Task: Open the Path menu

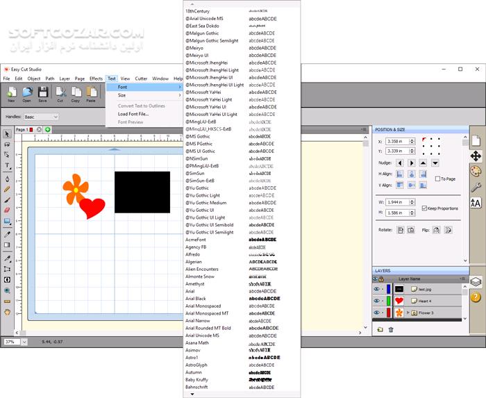Action: tap(50, 78)
